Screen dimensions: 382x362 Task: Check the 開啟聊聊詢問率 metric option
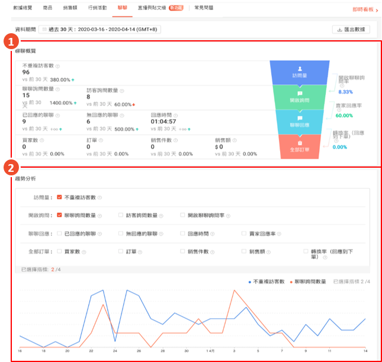coord(182,215)
